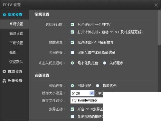Click the 缓存文件路径 label

53,101
